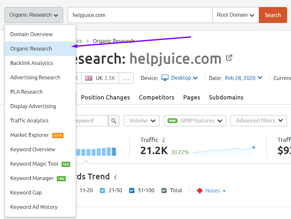Screen dimensions: 291x219
Task: Click the Traffic info icon
Action: 163,140
